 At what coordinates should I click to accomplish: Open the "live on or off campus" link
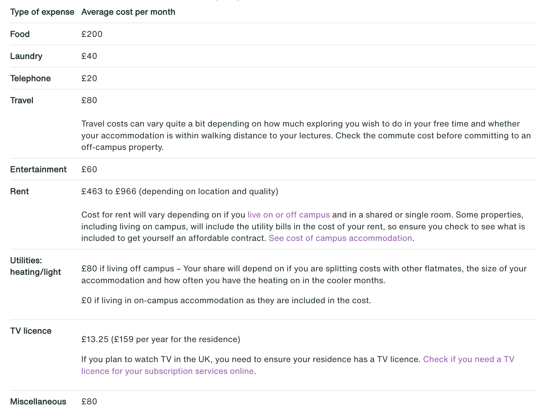pos(288,215)
